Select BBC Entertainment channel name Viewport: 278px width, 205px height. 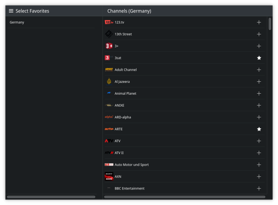(x=129, y=188)
